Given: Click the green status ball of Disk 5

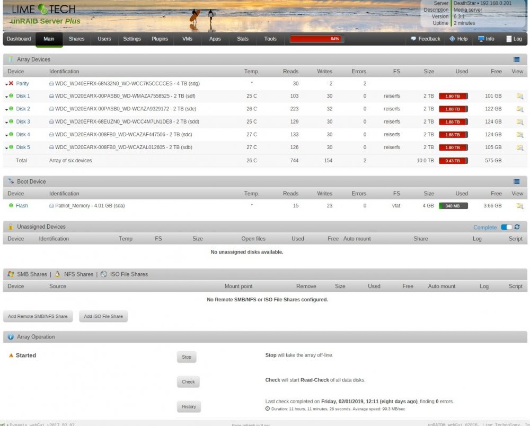Looking at the screenshot, I should [11, 147].
